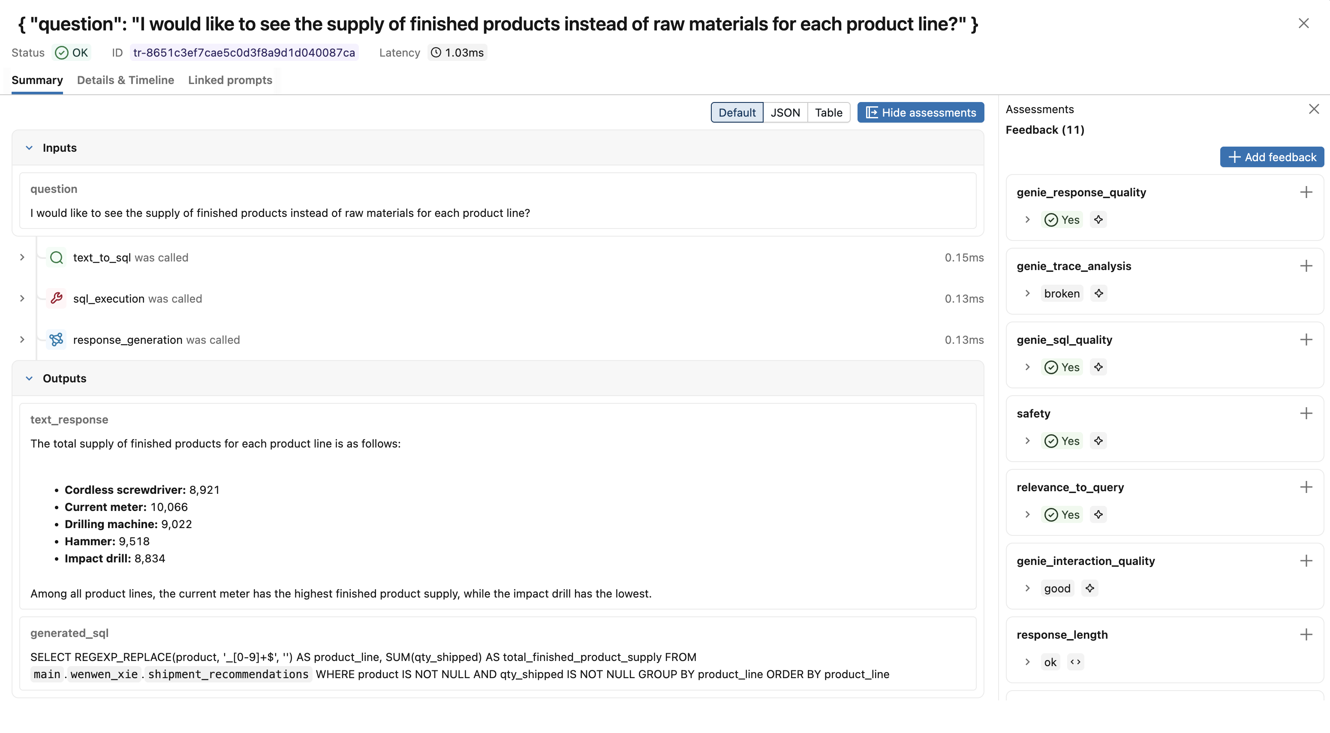Close the Assessments panel
Screen dimensions: 1330x733
[x=1313, y=109]
